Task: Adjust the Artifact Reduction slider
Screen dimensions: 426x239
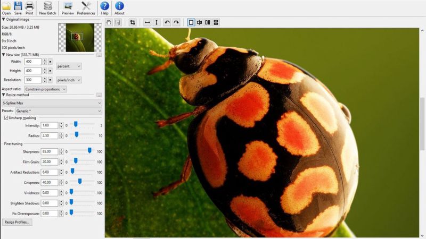Action: coord(72,171)
